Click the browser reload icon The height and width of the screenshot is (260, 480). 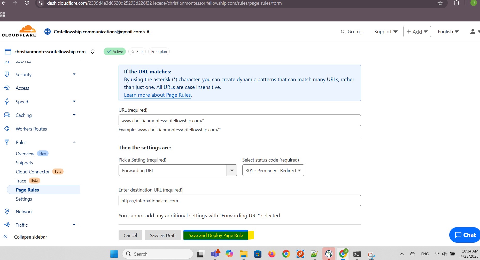tap(27, 3)
